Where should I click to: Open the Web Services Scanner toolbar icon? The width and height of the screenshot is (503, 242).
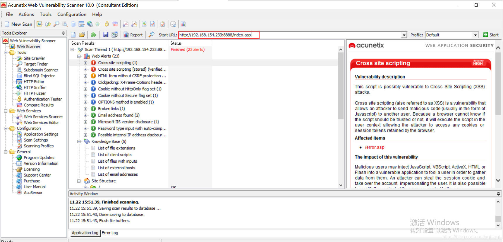click(x=126, y=24)
